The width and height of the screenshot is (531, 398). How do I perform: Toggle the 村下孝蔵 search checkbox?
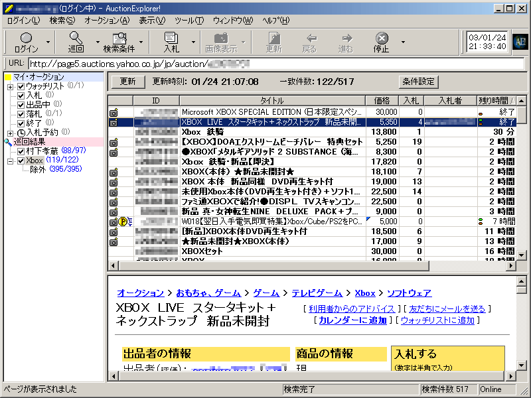tap(21, 151)
